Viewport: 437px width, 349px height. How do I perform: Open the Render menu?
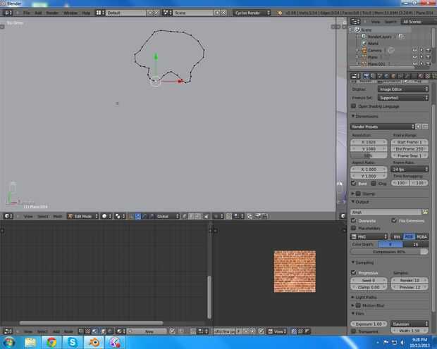52,13
